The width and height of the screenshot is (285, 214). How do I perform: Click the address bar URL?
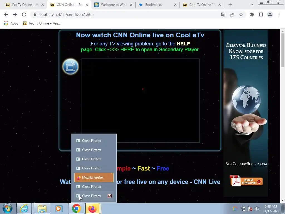[67, 14]
